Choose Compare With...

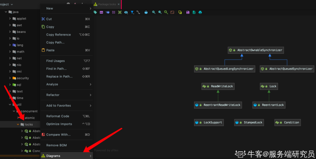[x=67, y=135]
